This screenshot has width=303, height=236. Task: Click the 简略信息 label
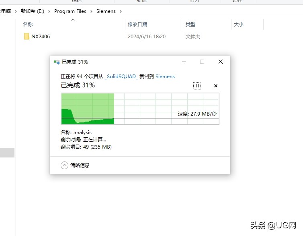click(80, 166)
